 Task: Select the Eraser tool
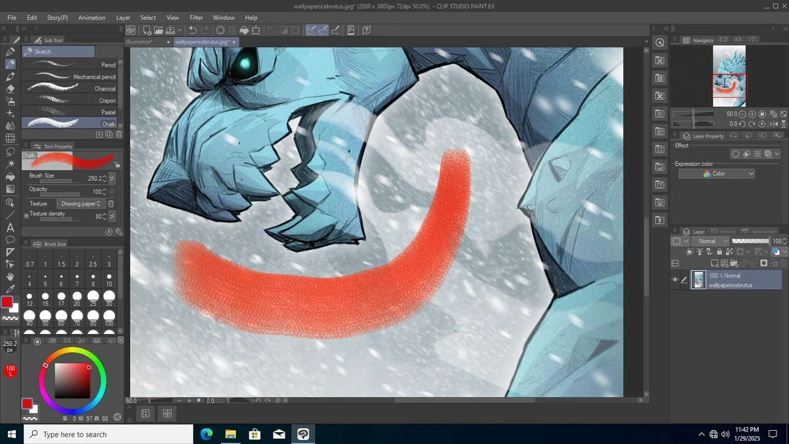[10, 89]
